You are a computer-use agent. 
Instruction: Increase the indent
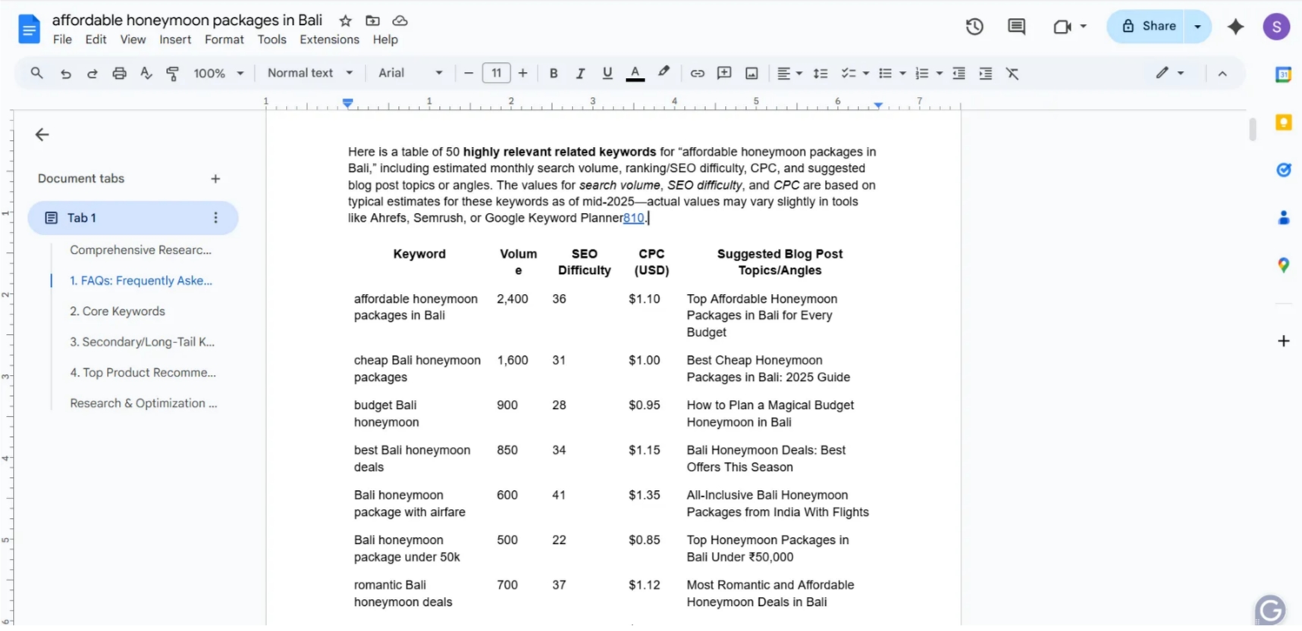click(986, 73)
